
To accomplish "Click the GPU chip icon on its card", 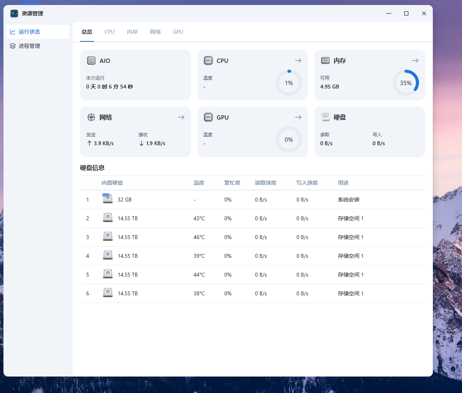I will (208, 117).
